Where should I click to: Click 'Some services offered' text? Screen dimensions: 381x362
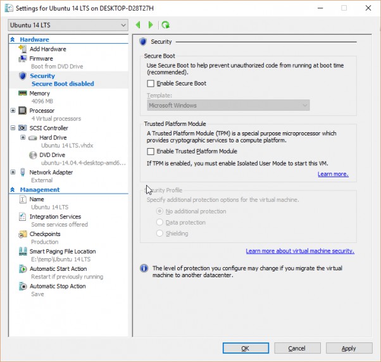tap(59, 225)
